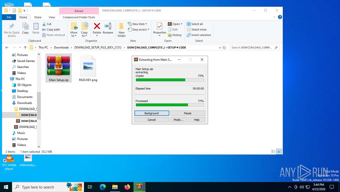Open the Easy access dropdown
The image size is (340, 192).
point(138,29)
